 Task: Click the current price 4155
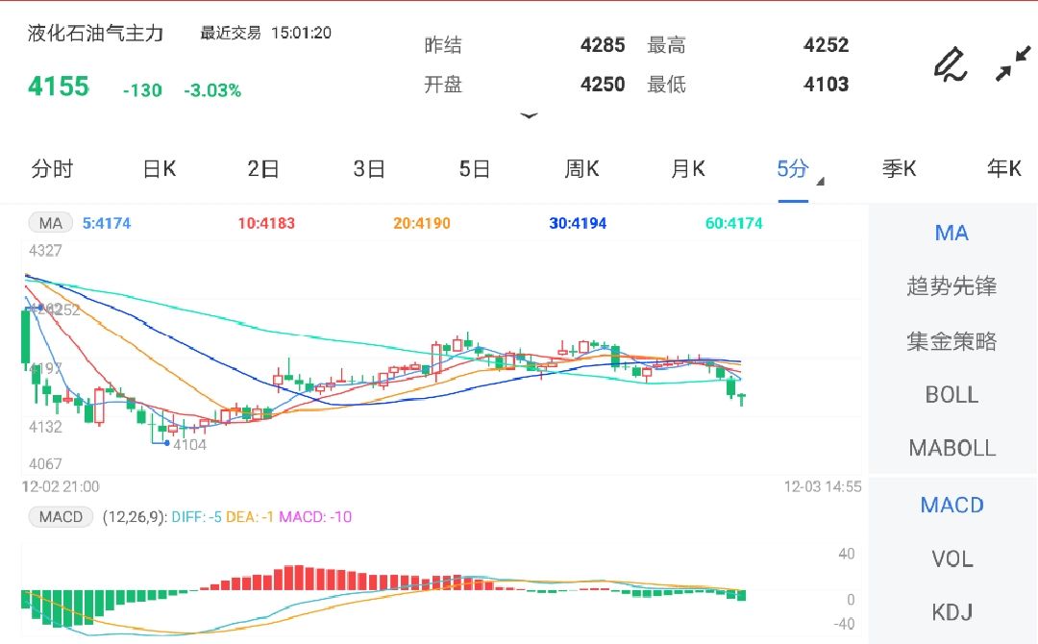[59, 87]
